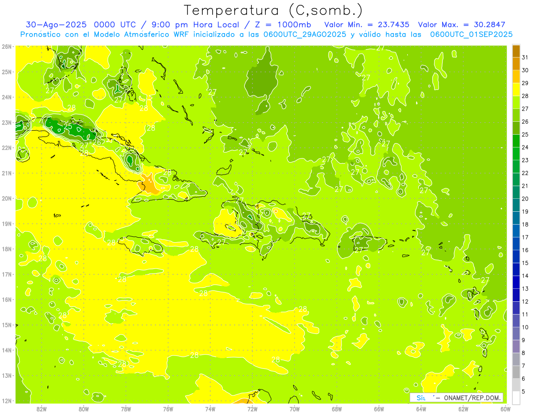
Task: Click the '66W' longitude axis label
Action: point(379,408)
